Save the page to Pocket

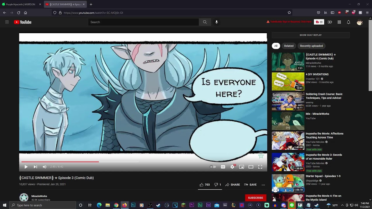pyautogui.click(x=319, y=13)
